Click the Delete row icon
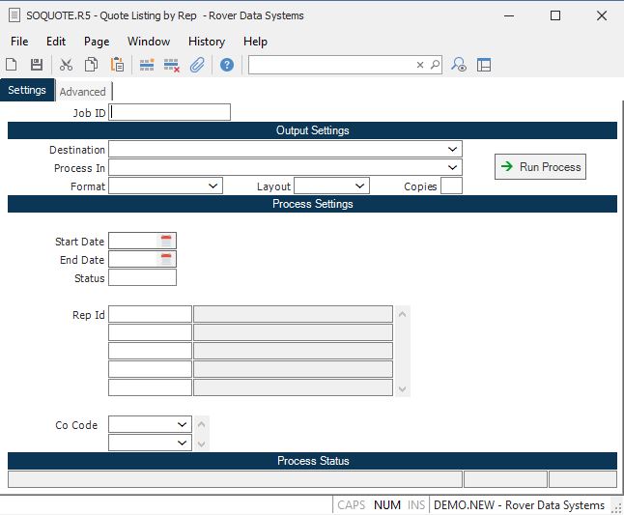The image size is (624, 515). coord(172,65)
